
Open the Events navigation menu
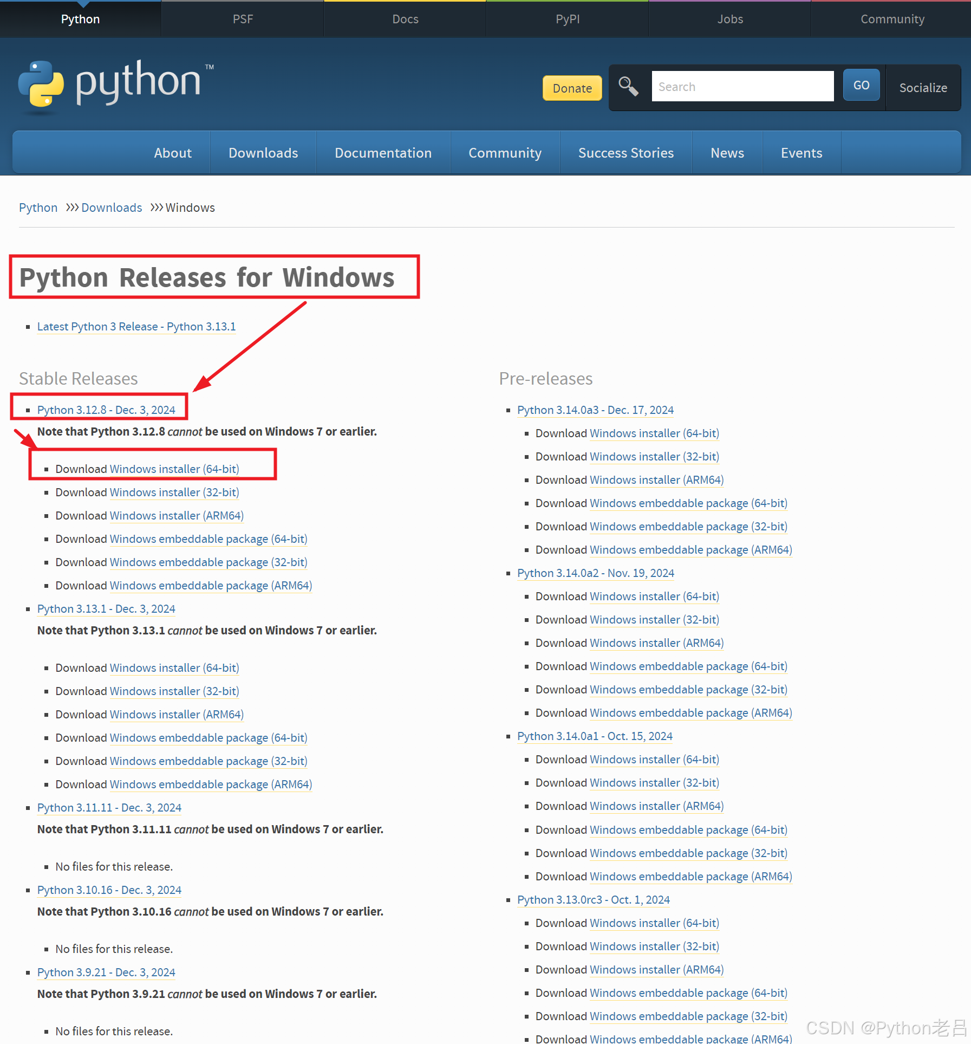(x=801, y=153)
